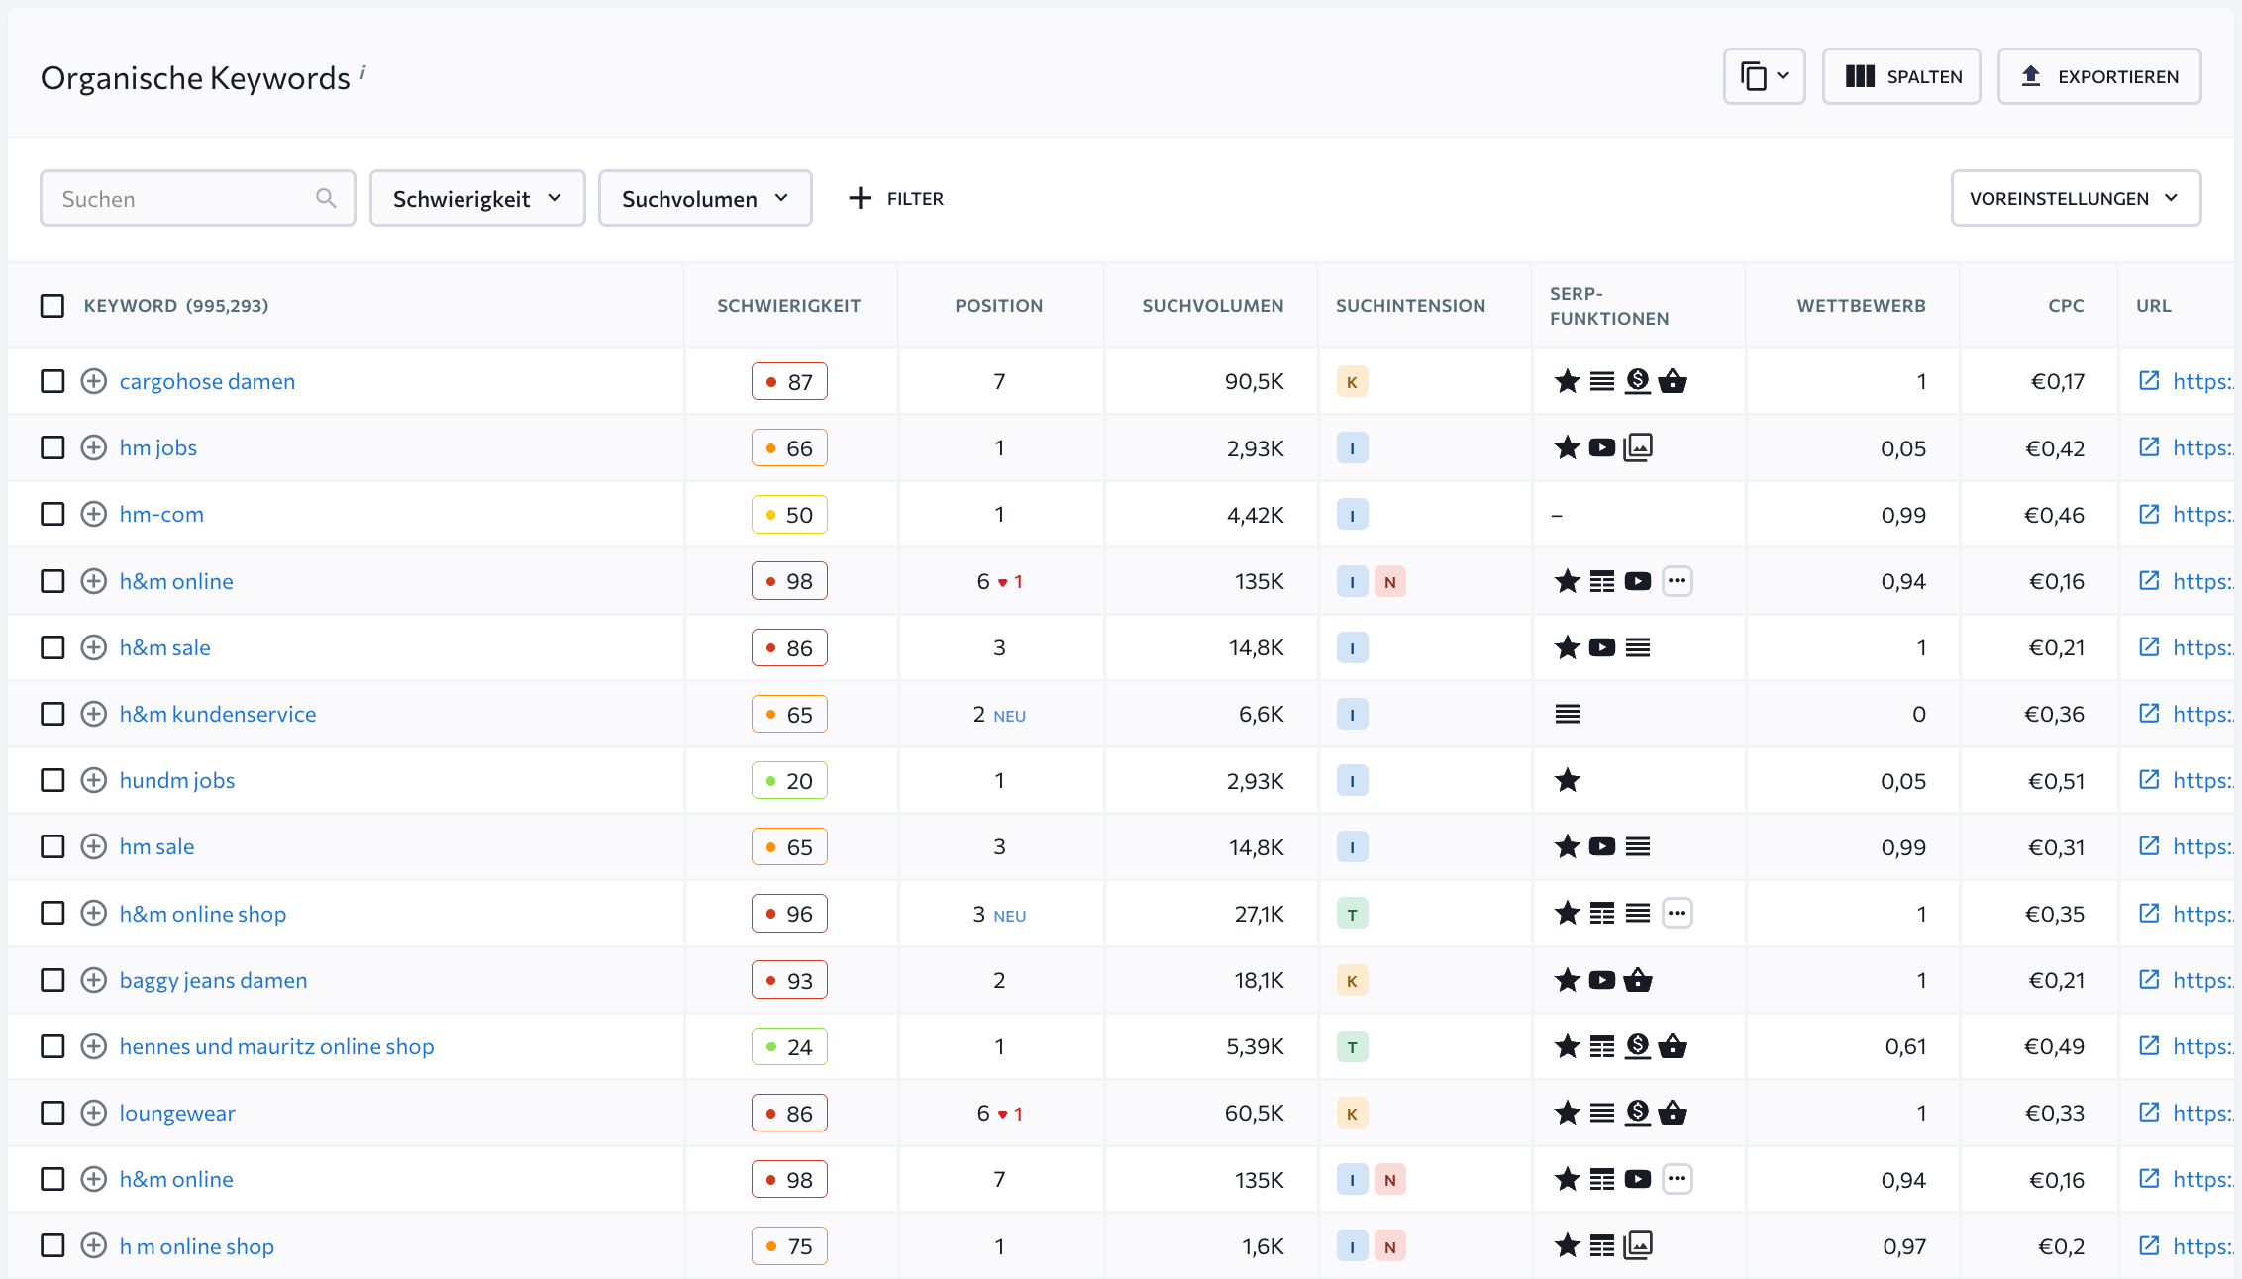Screen dimensions: 2242x1279
Task: Sort by the Suchintension column header
Action: [1410, 306]
